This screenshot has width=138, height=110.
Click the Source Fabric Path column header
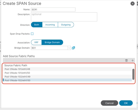click(16, 65)
